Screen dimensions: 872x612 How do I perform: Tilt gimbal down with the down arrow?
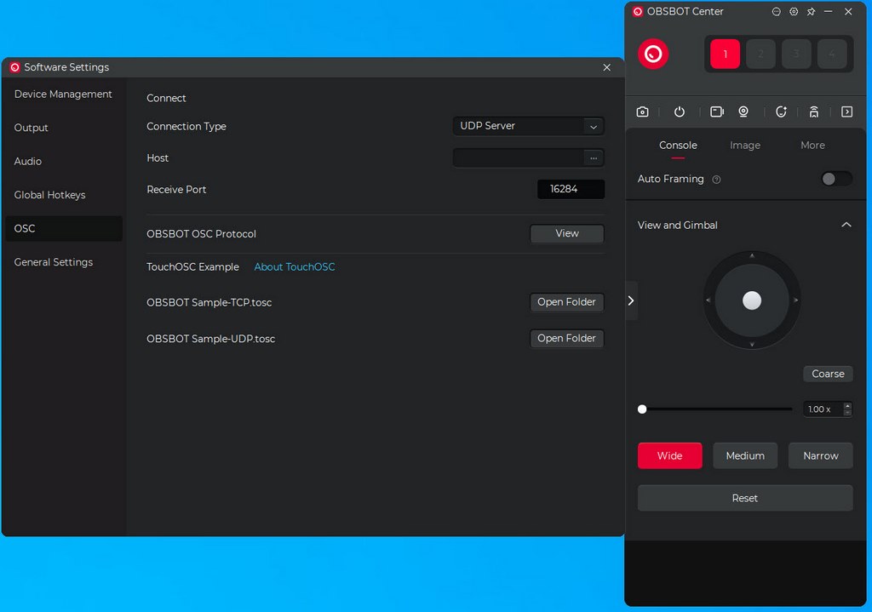click(752, 345)
